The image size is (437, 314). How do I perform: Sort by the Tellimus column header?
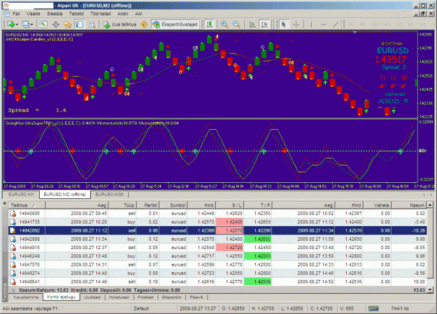pos(27,205)
